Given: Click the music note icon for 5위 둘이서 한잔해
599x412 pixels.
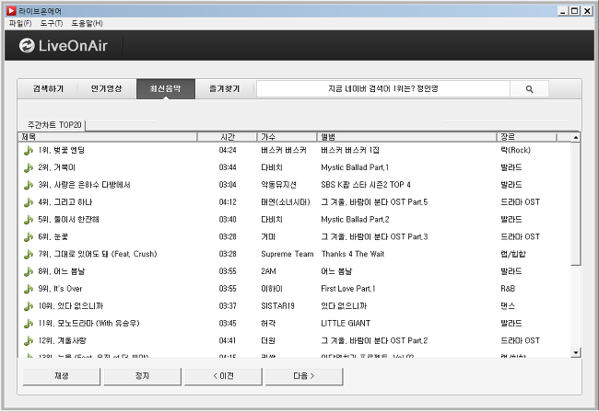Looking at the screenshot, I should coord(29,220).
